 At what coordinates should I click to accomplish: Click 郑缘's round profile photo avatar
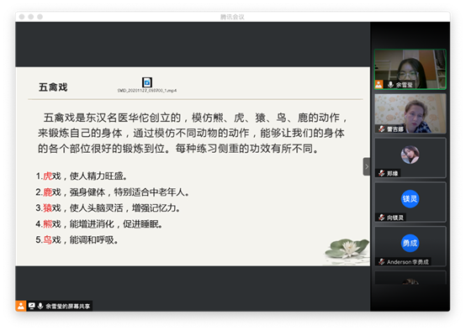(x=410, y=155)
